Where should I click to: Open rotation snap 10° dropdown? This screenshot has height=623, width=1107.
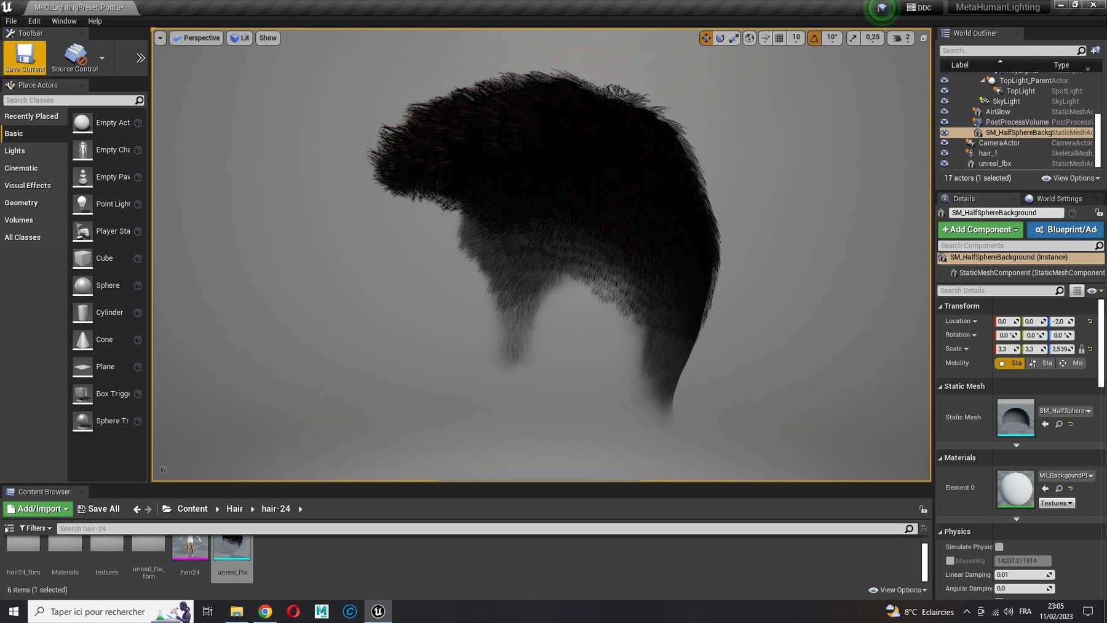(x=831, y=38)
